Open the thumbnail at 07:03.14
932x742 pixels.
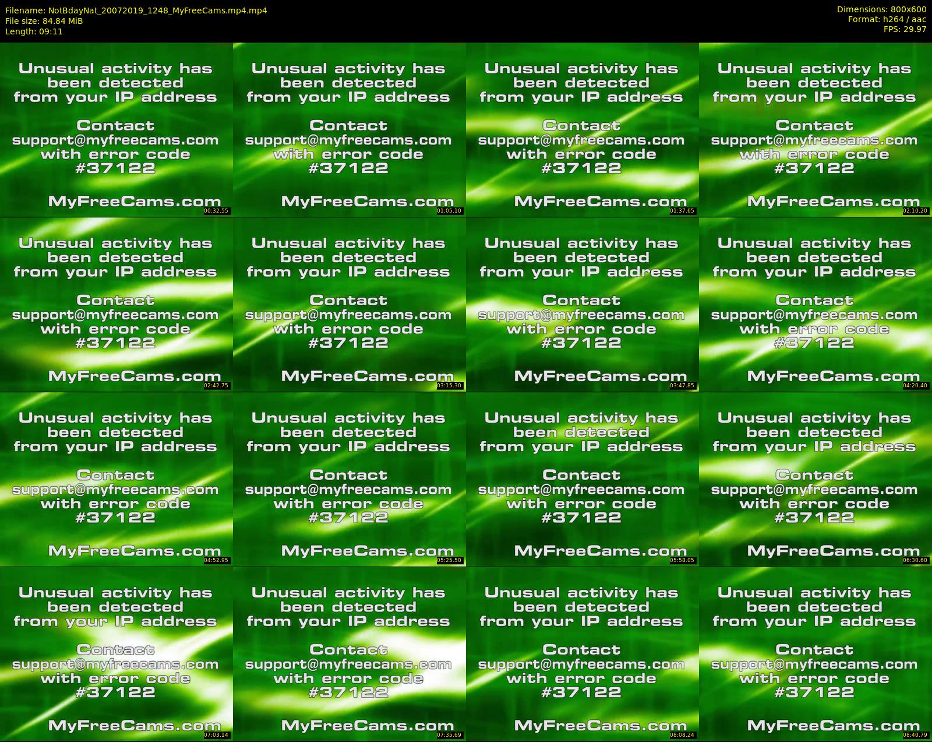point(116,653)
